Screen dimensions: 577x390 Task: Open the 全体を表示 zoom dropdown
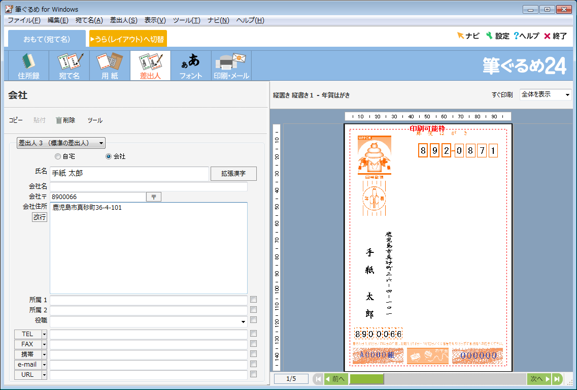[x=546, y=94]
